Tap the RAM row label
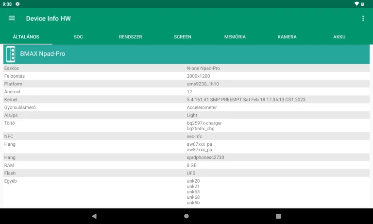The width and height of the screenshot is (373, 224). pyautogui.click(x=9, y=165)
